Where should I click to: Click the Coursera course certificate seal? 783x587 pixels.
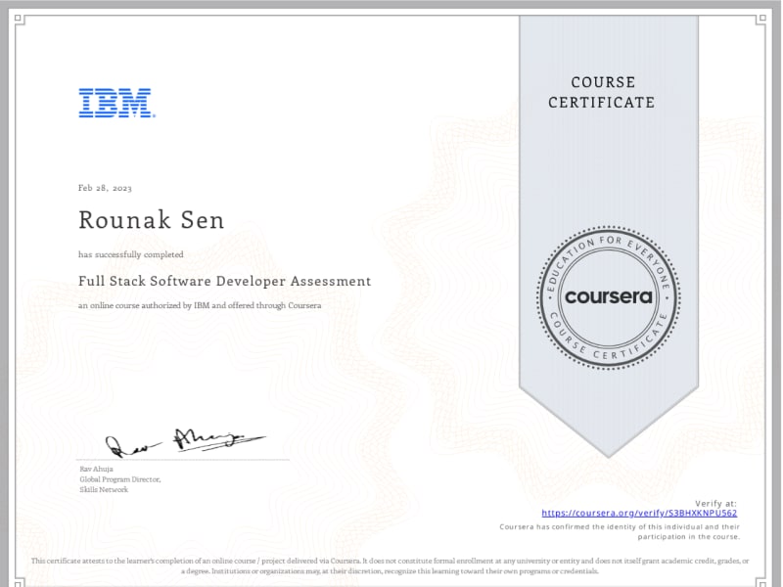(x=608, y=298)
